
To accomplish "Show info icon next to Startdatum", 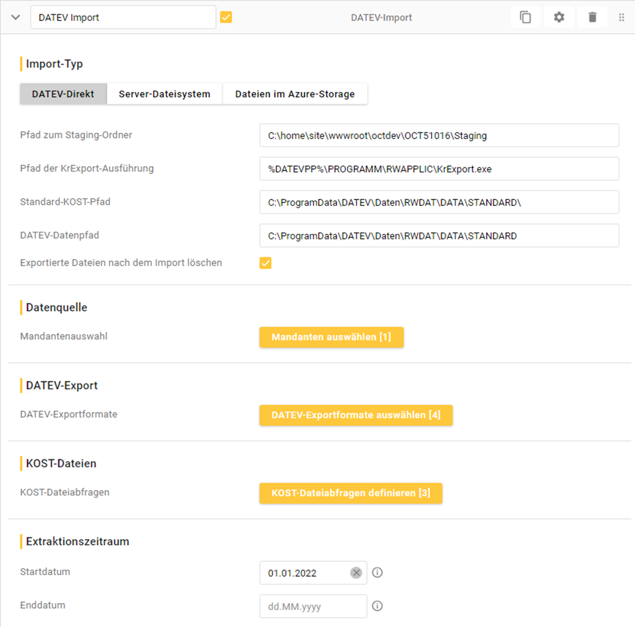I will pyautogui.click(x=377, y=572).
